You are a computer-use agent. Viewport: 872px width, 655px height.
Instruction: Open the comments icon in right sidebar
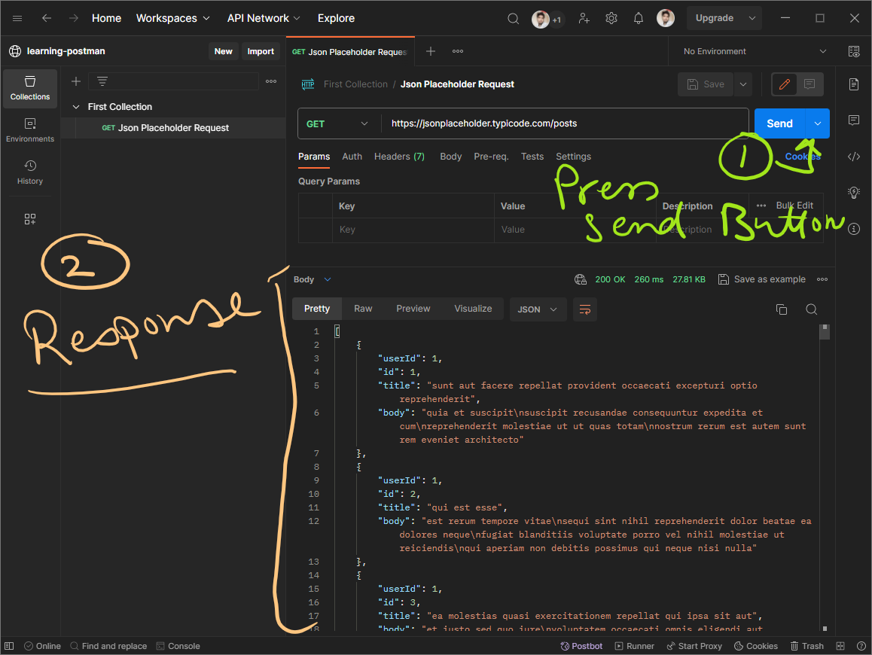(854, 120)
